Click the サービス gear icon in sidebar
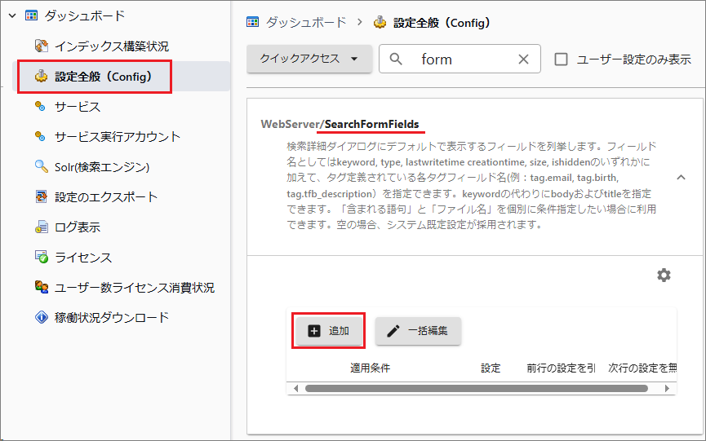The width and height of the screenshot is (706, 441). click(x=41, y=107)
